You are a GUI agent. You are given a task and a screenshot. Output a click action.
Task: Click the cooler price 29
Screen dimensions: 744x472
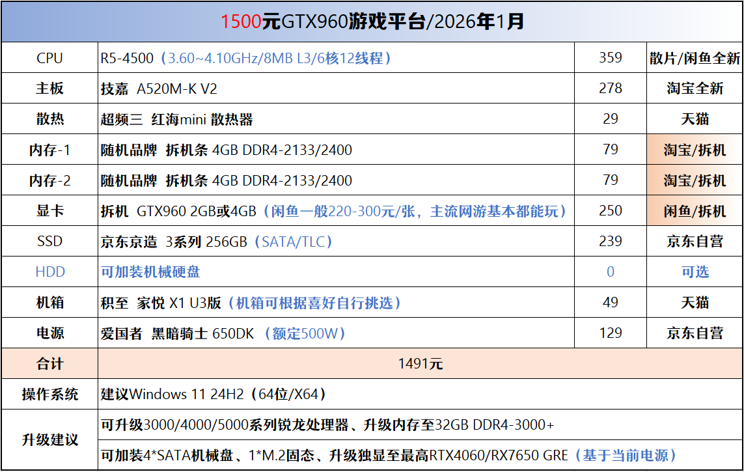tap(610, 118)
